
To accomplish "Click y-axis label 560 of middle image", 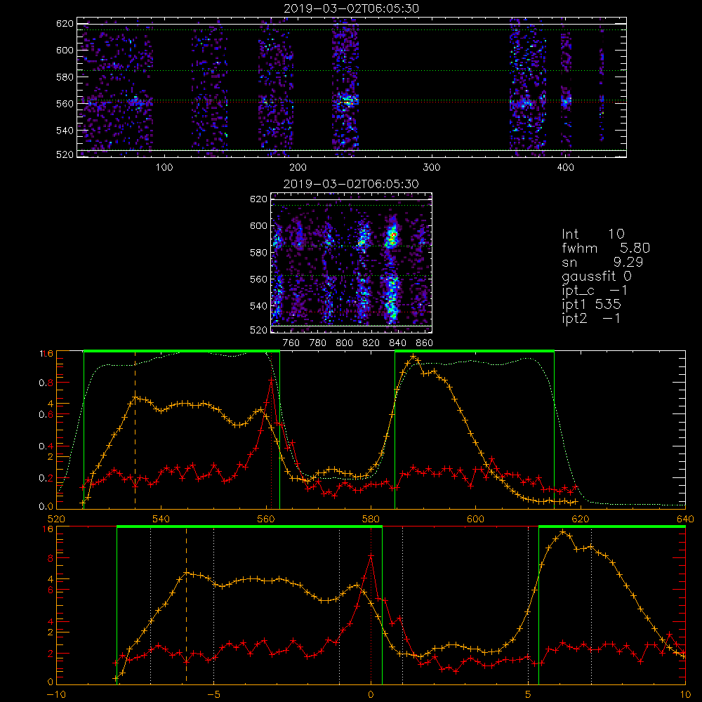I will coord(258,279).
